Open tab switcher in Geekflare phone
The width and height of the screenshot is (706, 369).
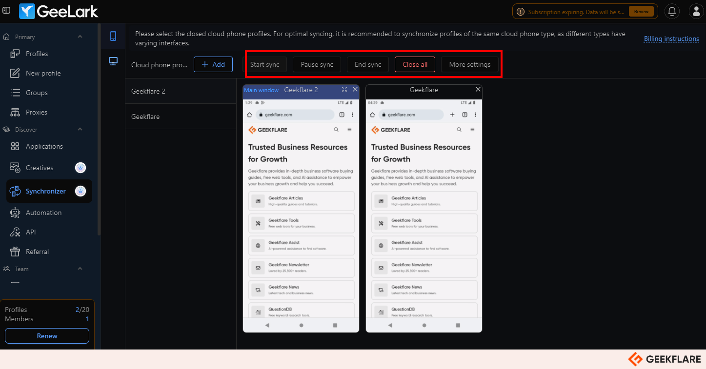pos(464,115)
